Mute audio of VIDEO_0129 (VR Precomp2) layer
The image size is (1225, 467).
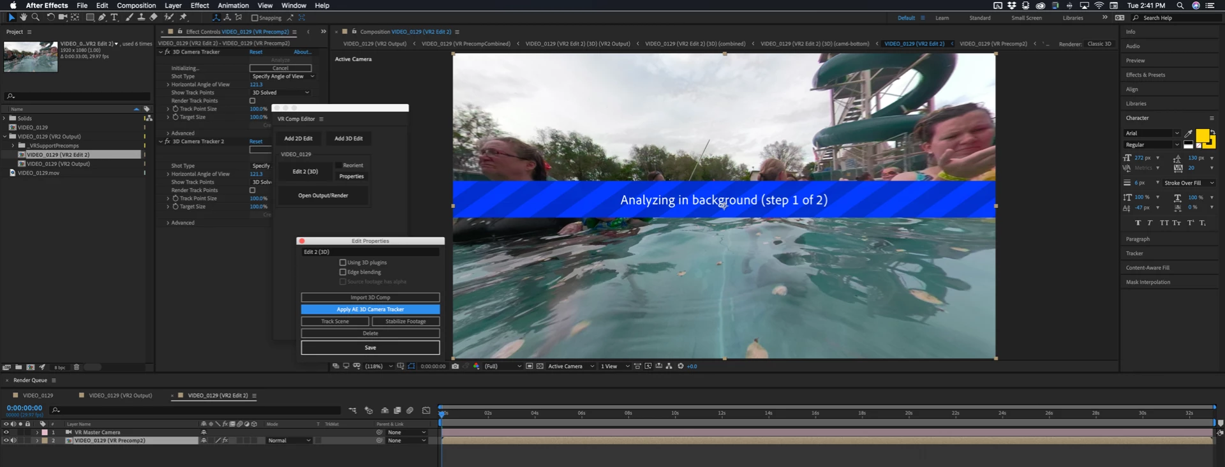(x=13, y=440)
